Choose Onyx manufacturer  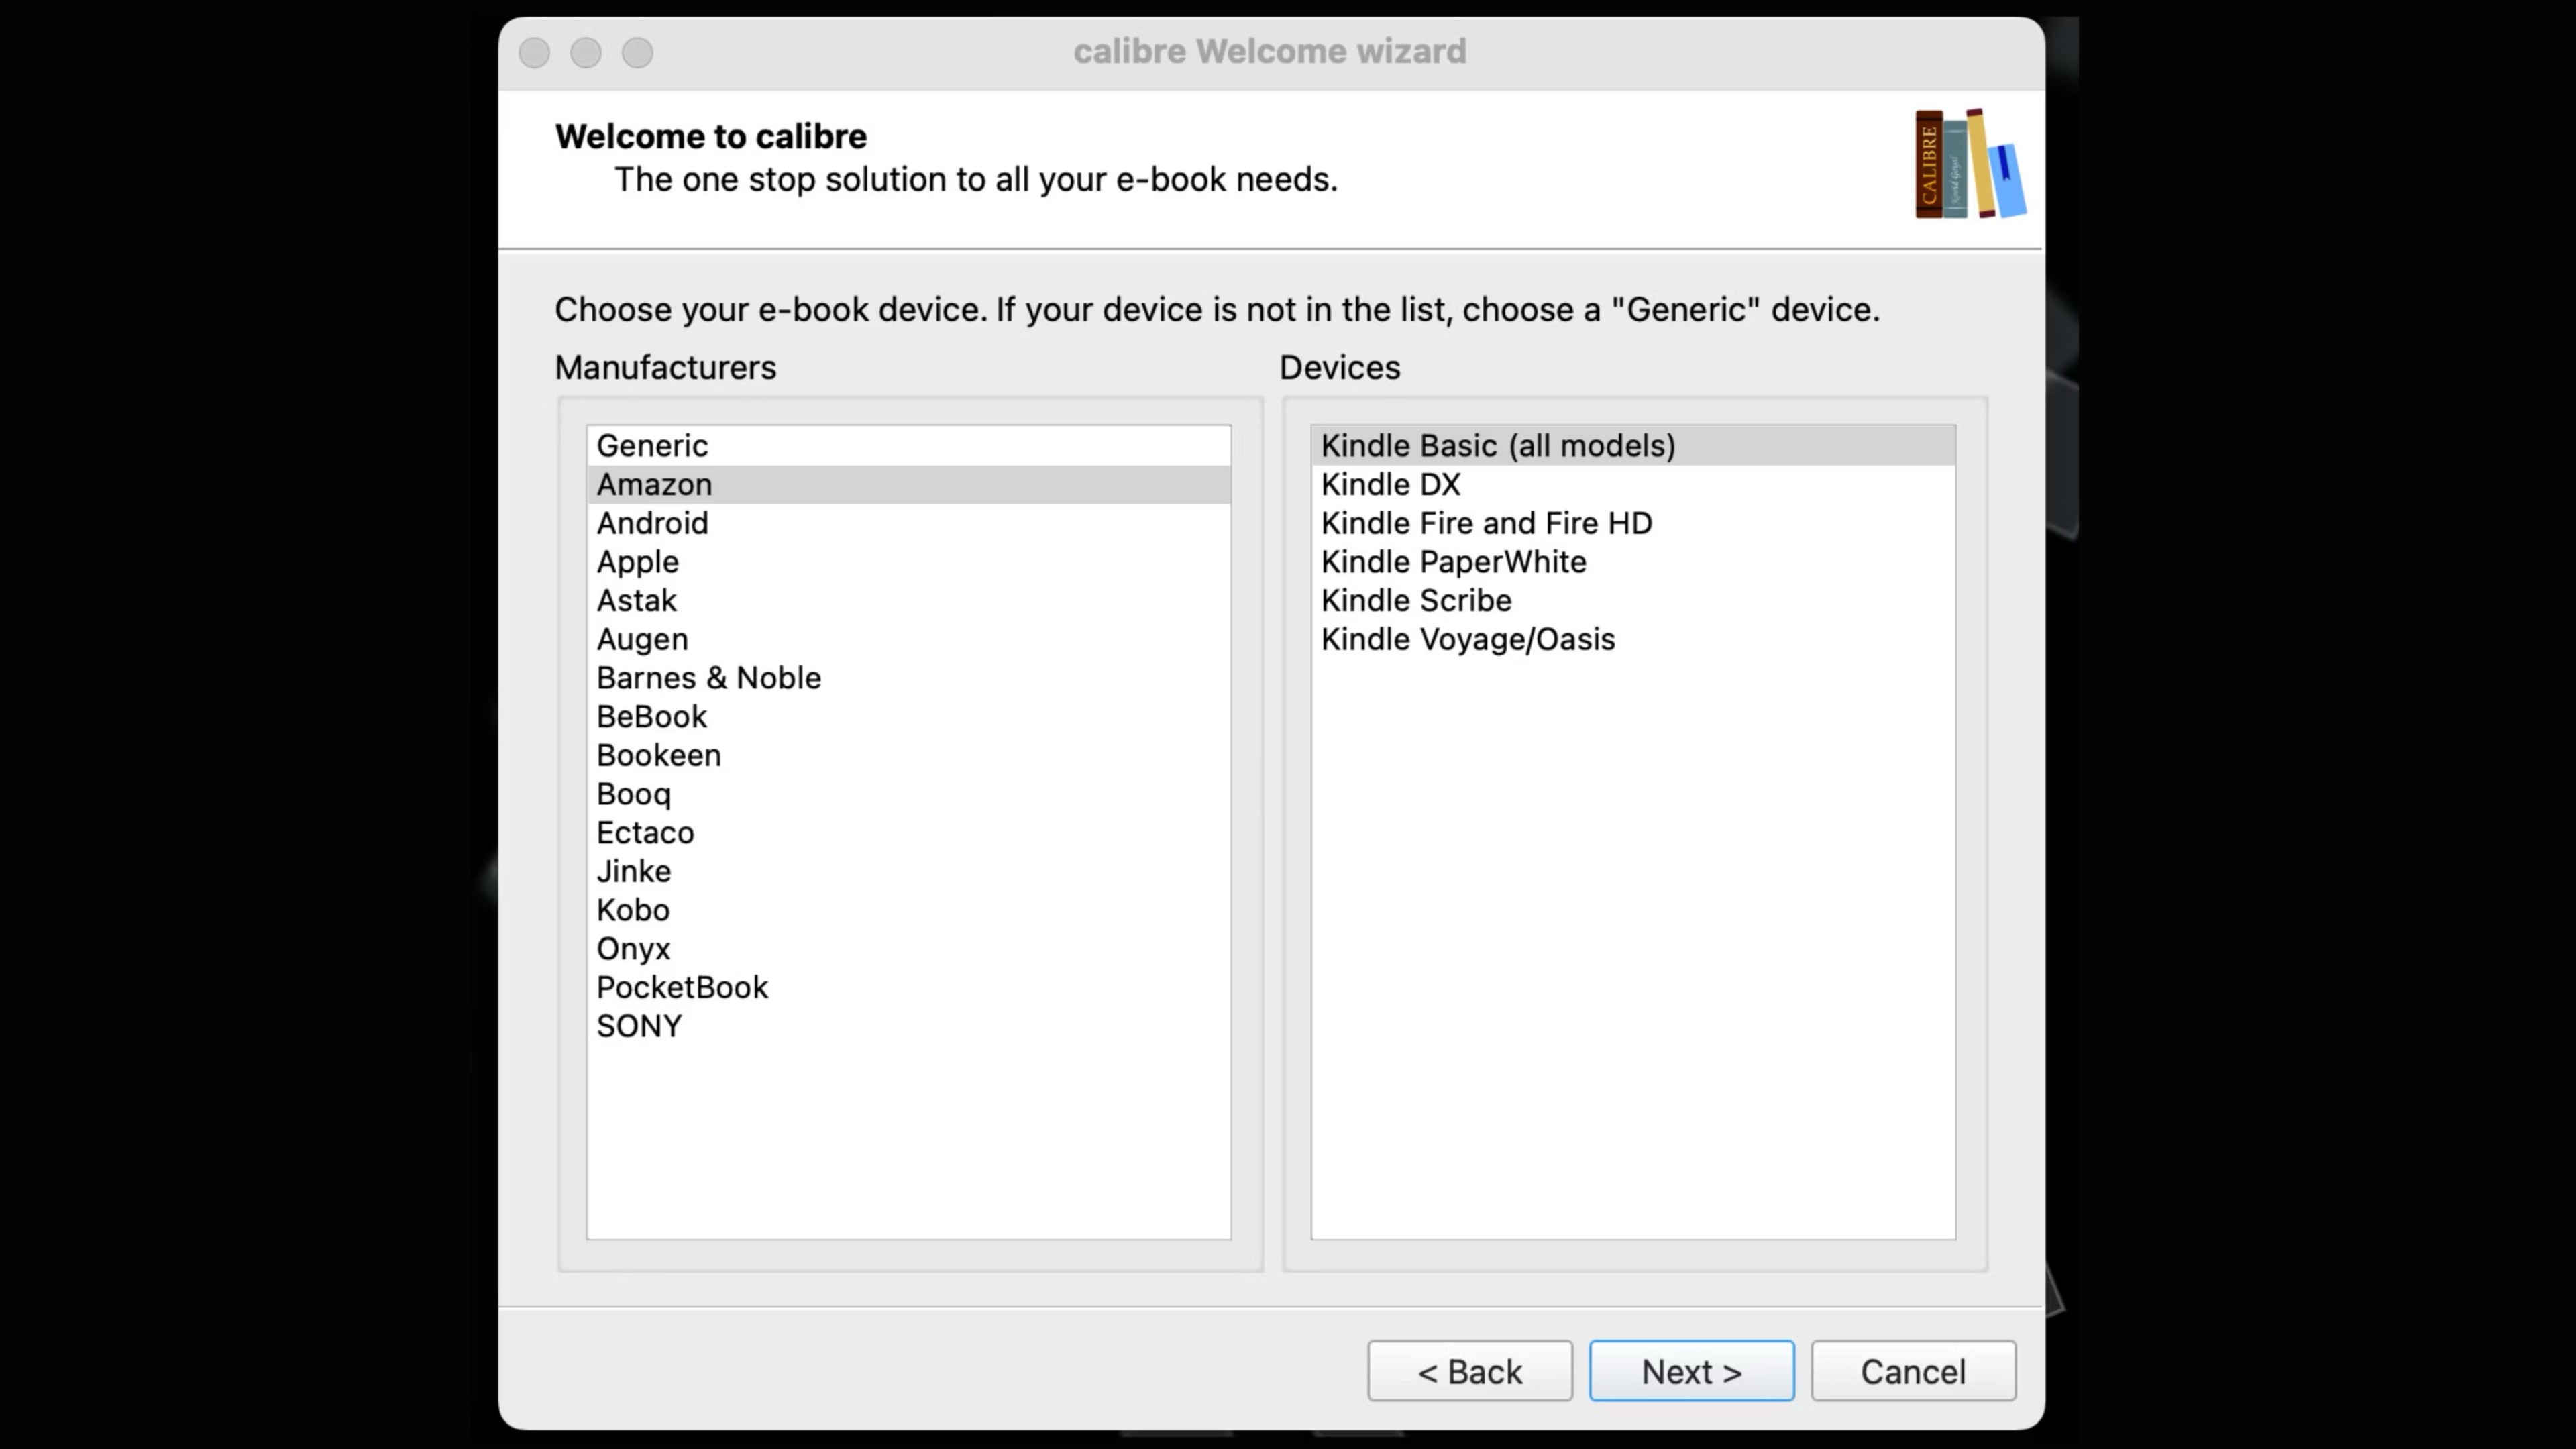point(908,949)
